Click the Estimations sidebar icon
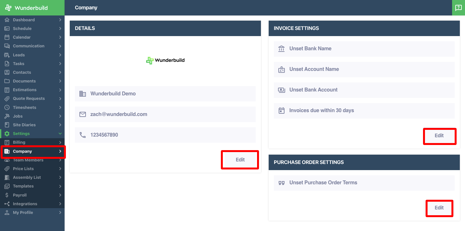Viewport: 465px width, 231px height. [7, 90]
